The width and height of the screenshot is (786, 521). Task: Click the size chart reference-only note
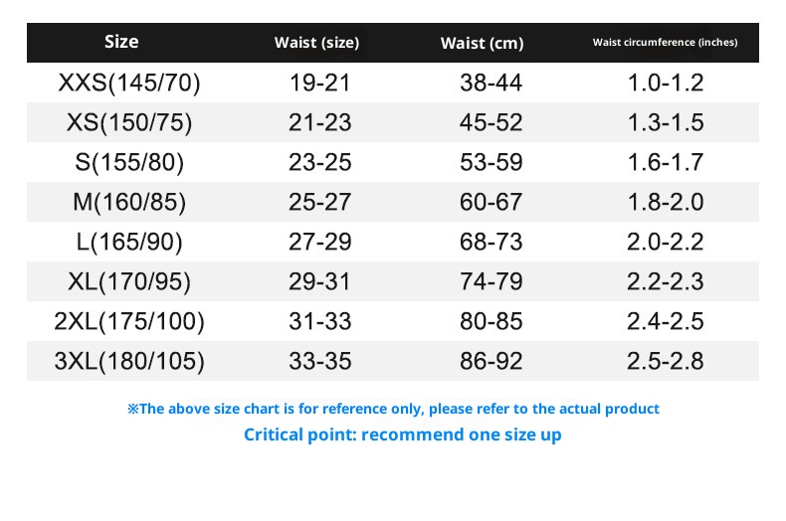393,409
